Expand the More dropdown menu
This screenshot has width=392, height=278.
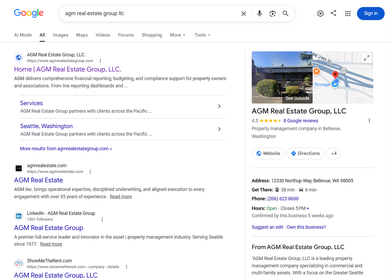point(178,35)
